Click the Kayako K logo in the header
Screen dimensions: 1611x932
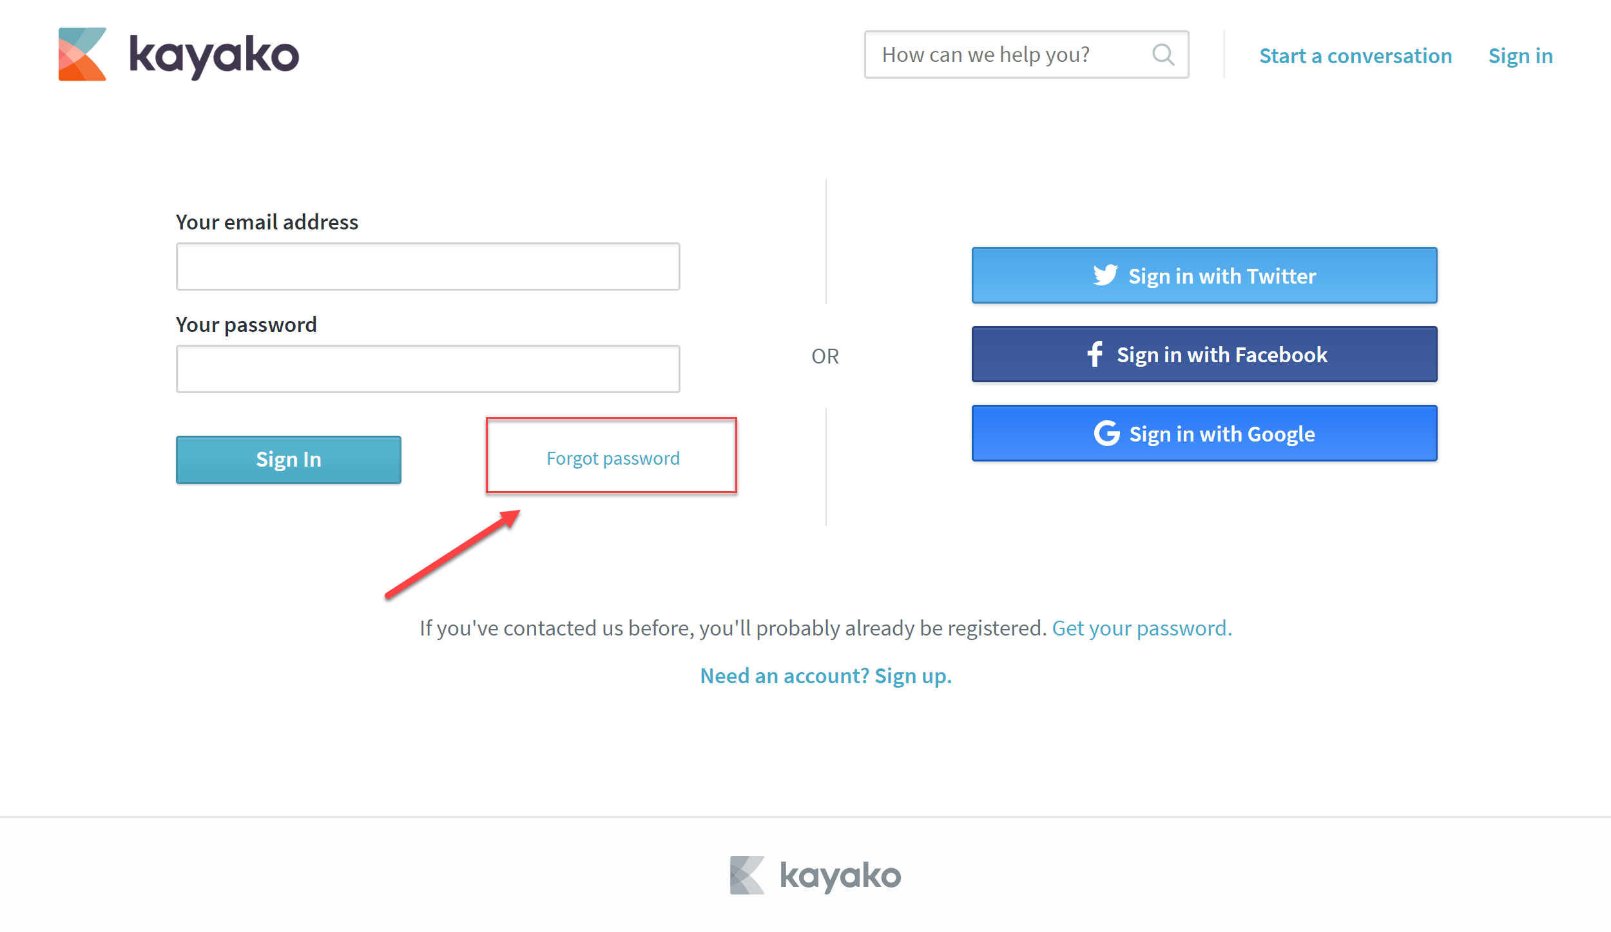coord(82,54)
